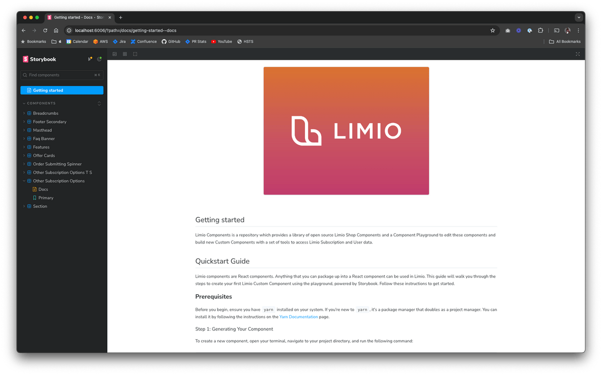The height and width of the screenshot is (375, 602).
Task: Toggle the outline view toolbar icon
Action: (135, 54)
